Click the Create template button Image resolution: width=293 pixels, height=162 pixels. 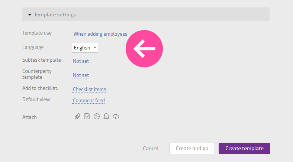[x=244, y=148]
